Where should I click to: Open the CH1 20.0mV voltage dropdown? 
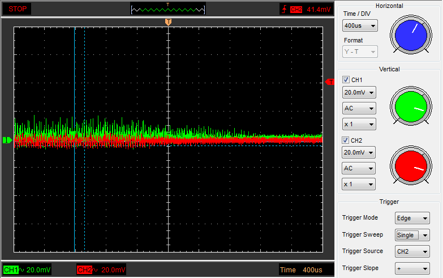(359, 92)
